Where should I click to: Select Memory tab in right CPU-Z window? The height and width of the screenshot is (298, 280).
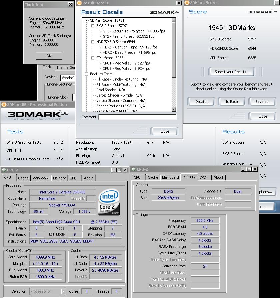coord(189,177)
